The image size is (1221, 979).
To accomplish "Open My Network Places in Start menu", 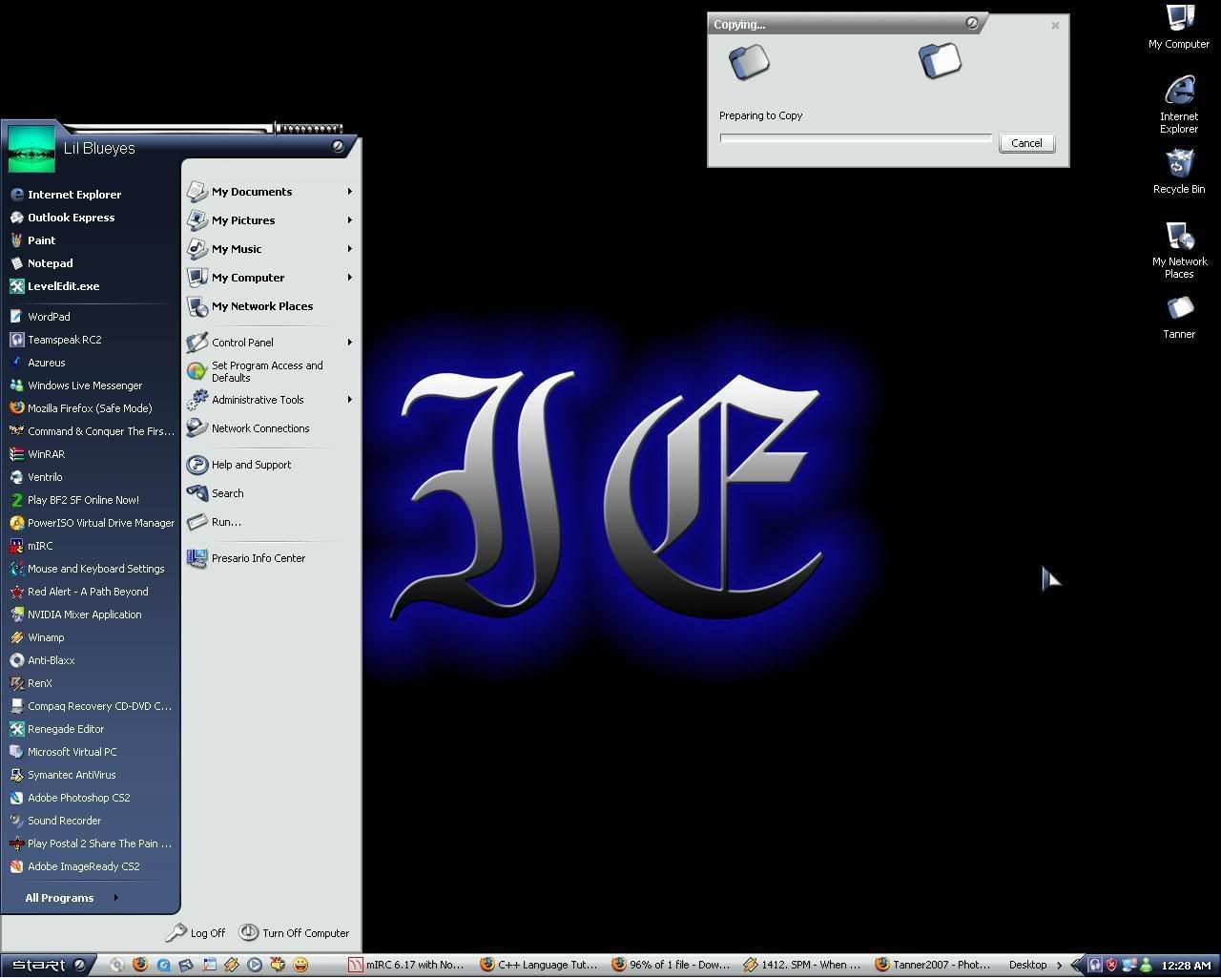I will (250, 306).
